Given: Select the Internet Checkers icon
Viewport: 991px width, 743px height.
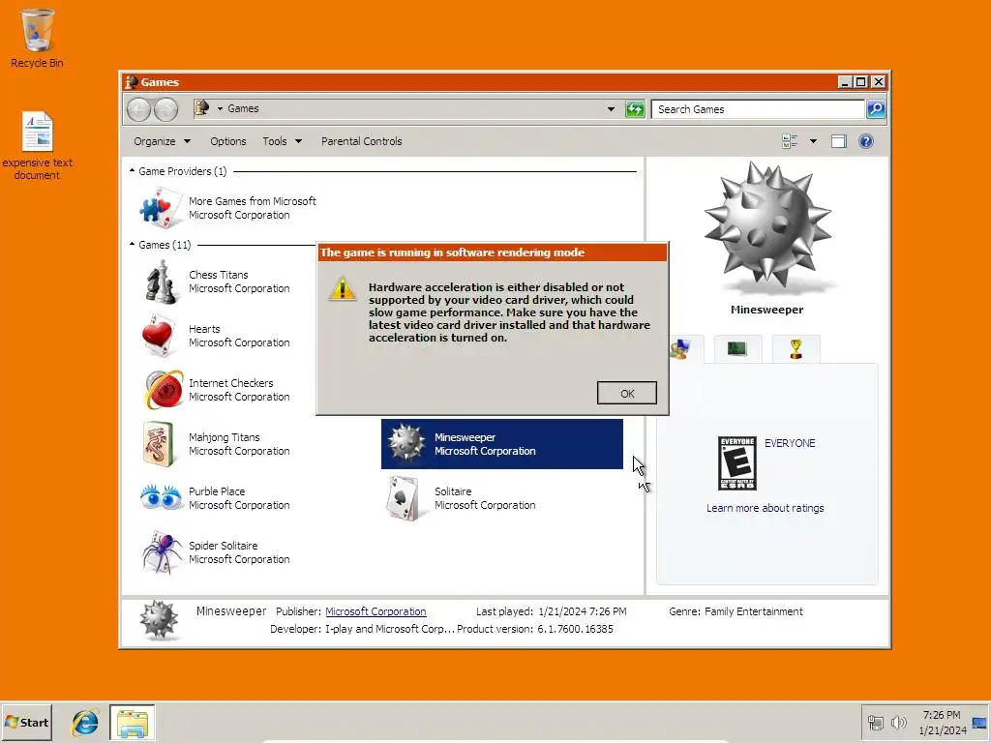Looking at the screenshot, I should point(163,390).
